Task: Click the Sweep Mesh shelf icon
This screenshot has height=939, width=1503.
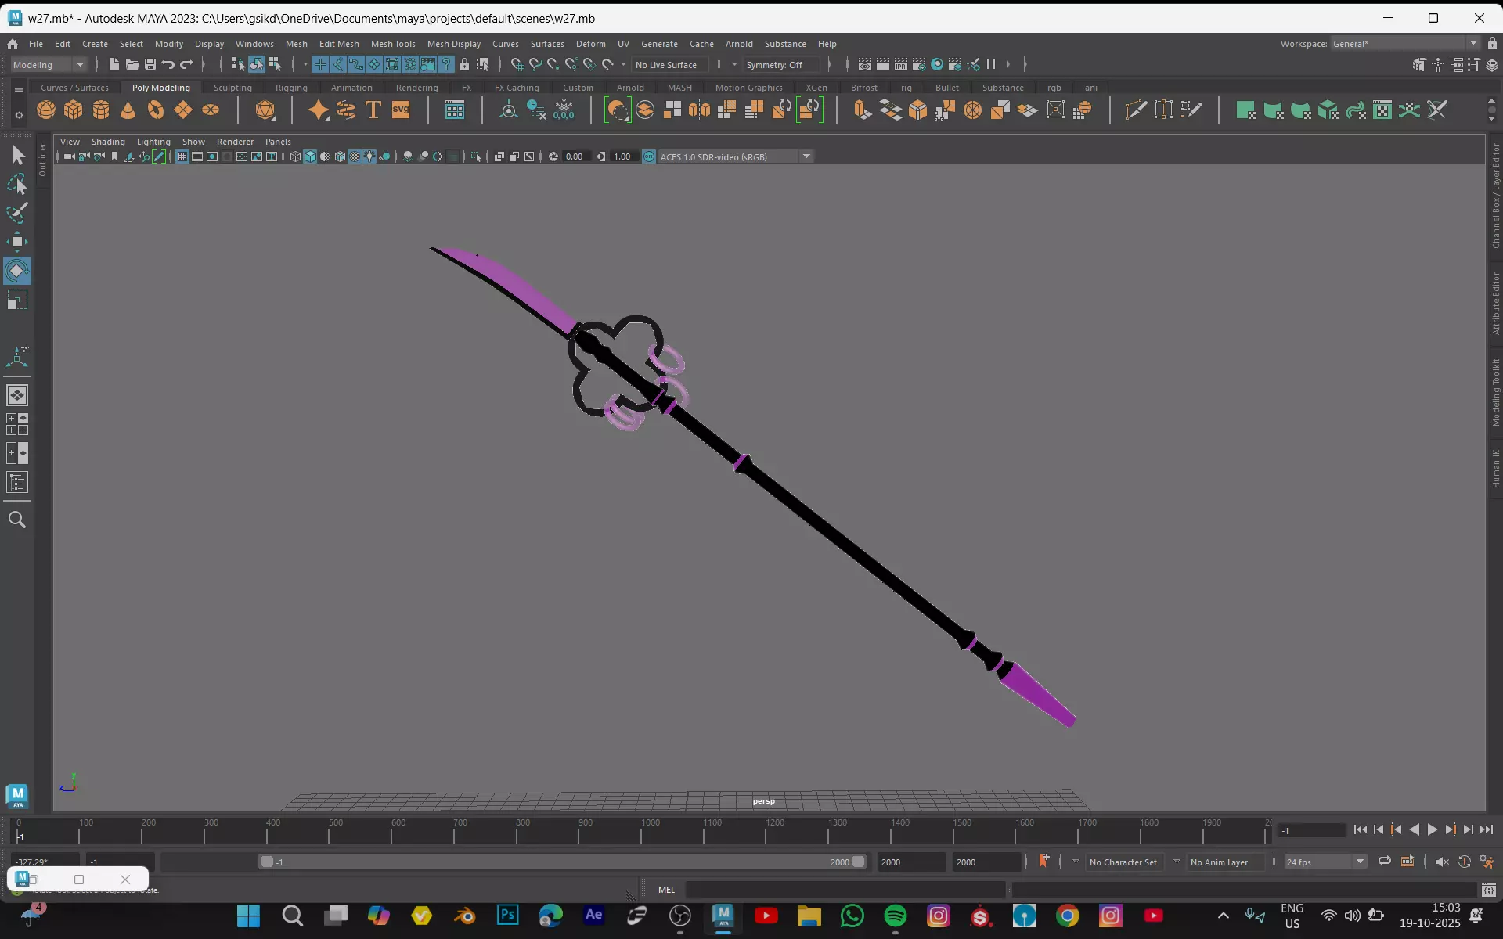Action: [x=346, y=110]
